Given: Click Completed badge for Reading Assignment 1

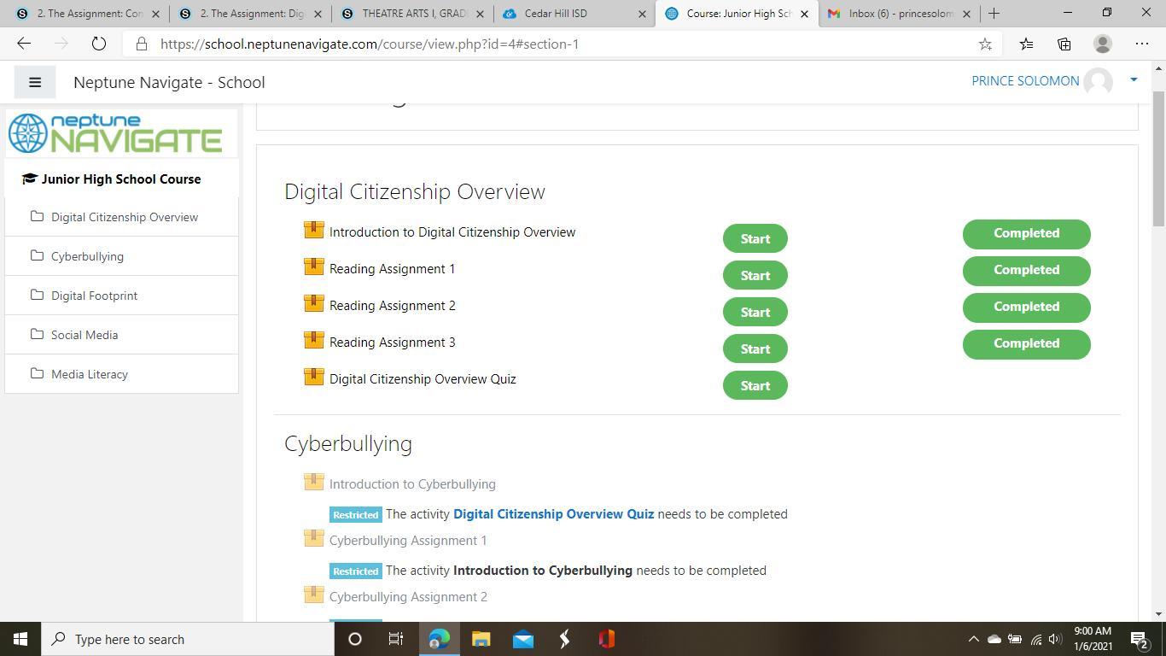Looking at the screenshot, I should (x=1026, y=270).
